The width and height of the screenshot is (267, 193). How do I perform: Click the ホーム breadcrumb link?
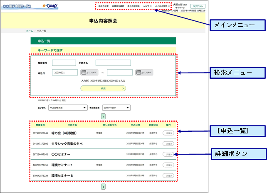click(29, 31)
